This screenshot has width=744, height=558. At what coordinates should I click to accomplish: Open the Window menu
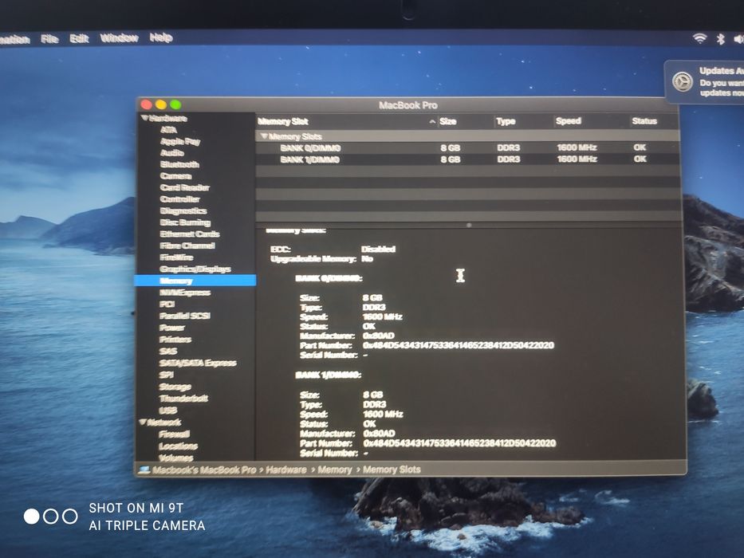tap(119, 38)
